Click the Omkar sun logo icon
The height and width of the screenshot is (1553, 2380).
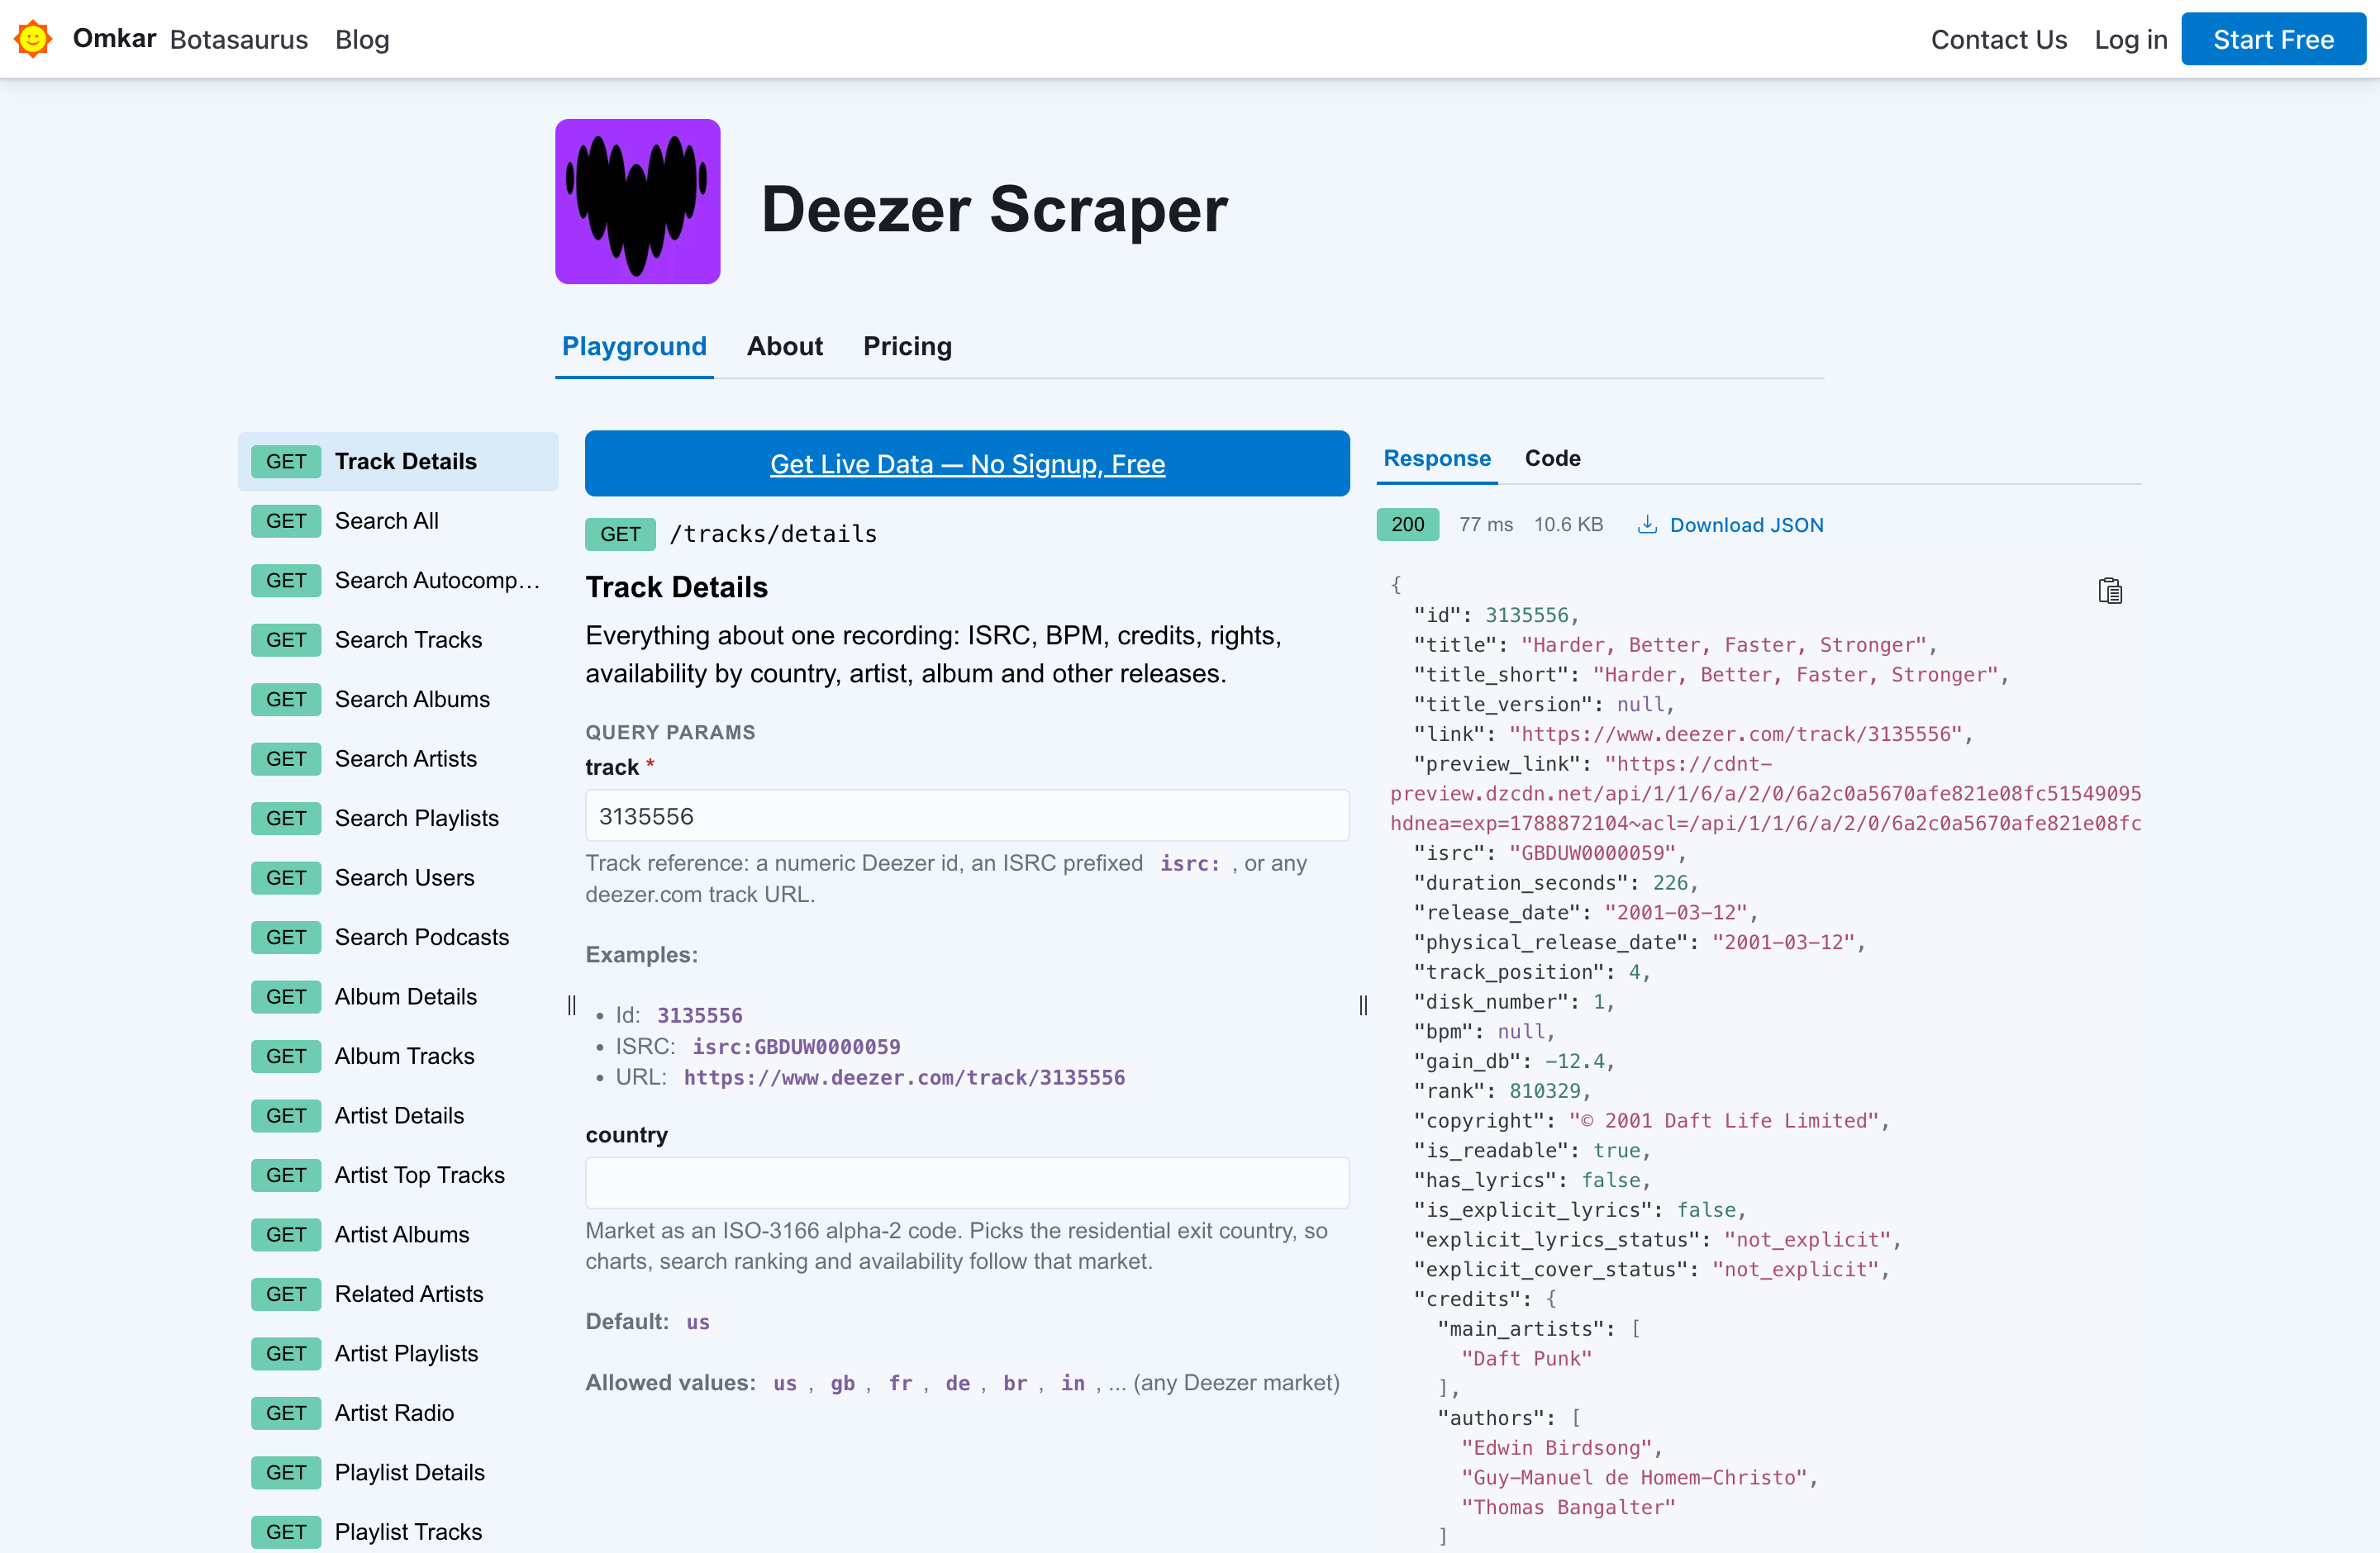(33, 39)
